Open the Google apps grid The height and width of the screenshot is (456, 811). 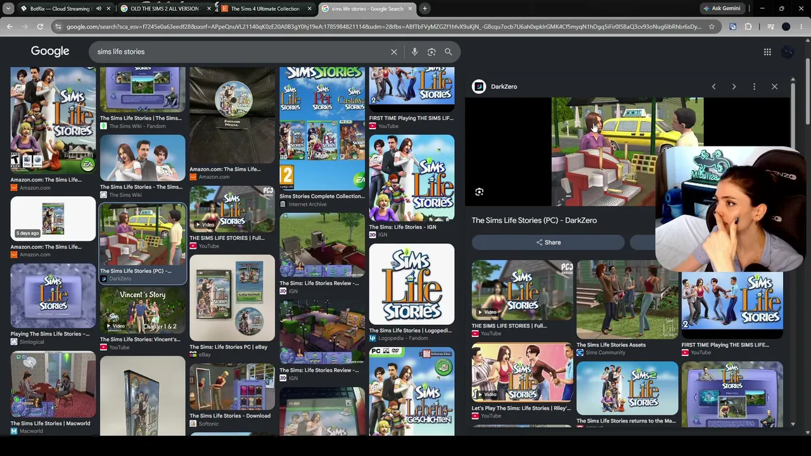(x=767, y=52)
